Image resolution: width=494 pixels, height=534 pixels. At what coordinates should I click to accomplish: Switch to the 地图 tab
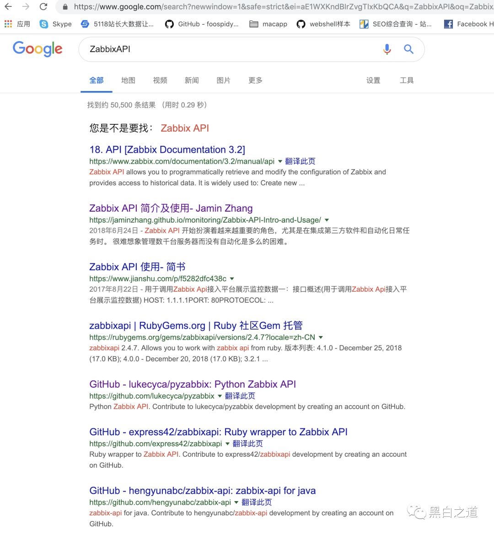click(x=128, y=80)
